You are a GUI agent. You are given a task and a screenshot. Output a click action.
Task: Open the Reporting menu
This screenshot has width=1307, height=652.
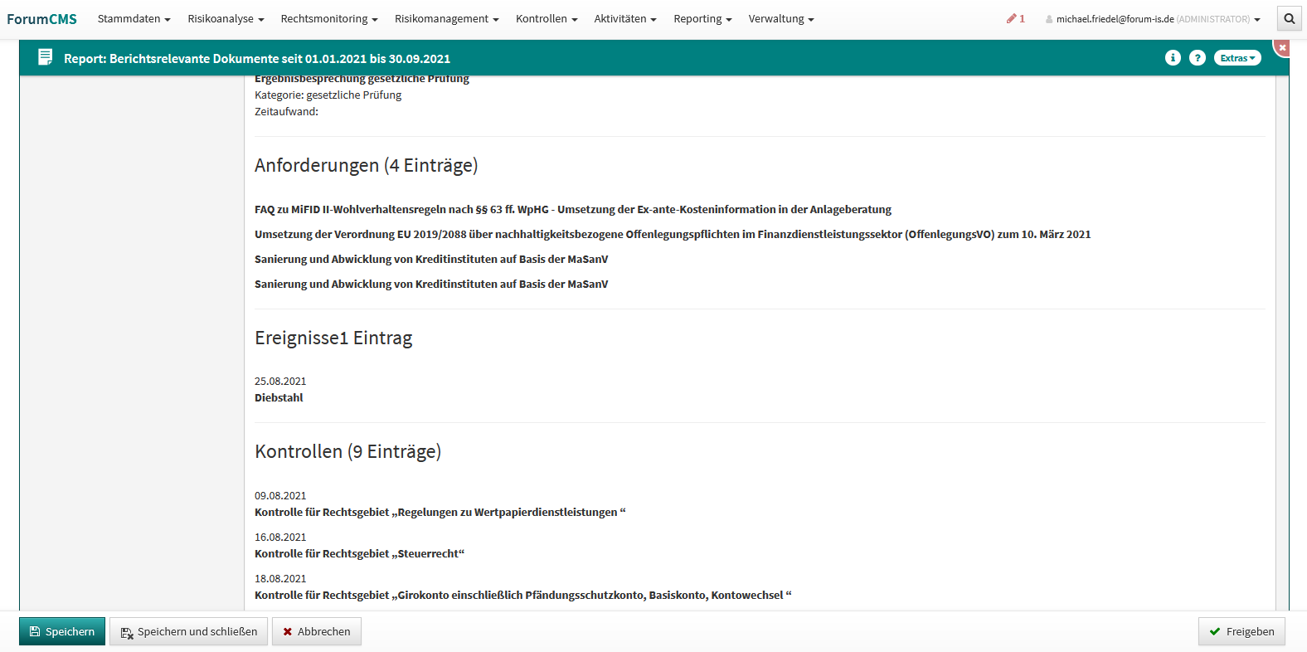pyautogui.click(x=702, y=18)
